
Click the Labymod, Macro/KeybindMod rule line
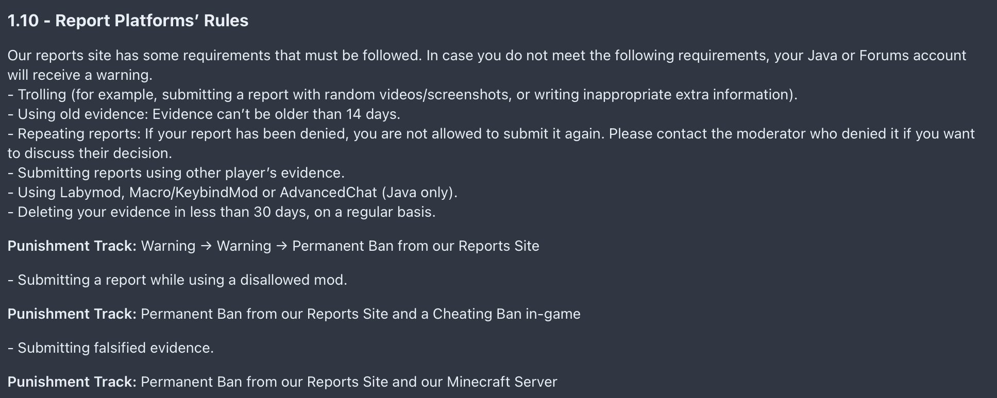[232, 193]
